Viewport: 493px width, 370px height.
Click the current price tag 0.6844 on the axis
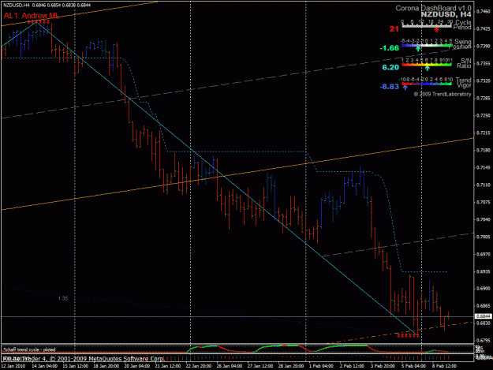484,316
